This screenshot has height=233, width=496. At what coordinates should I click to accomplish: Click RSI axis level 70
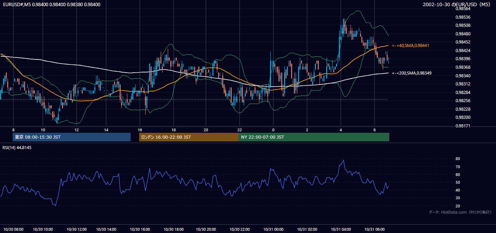click(458, 167)
